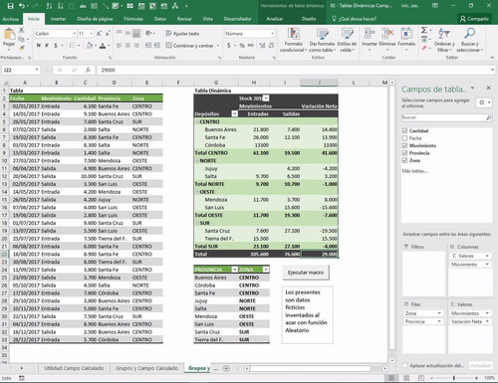The width and height of the screenshot is (498, 383).
Task: Underline text with the S button
Action: click(x=56, y=46)
